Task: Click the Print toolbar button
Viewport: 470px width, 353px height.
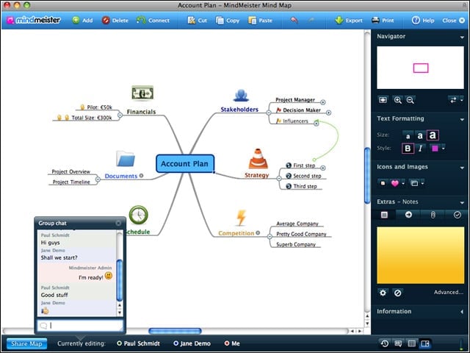Action: pos(383,21)
